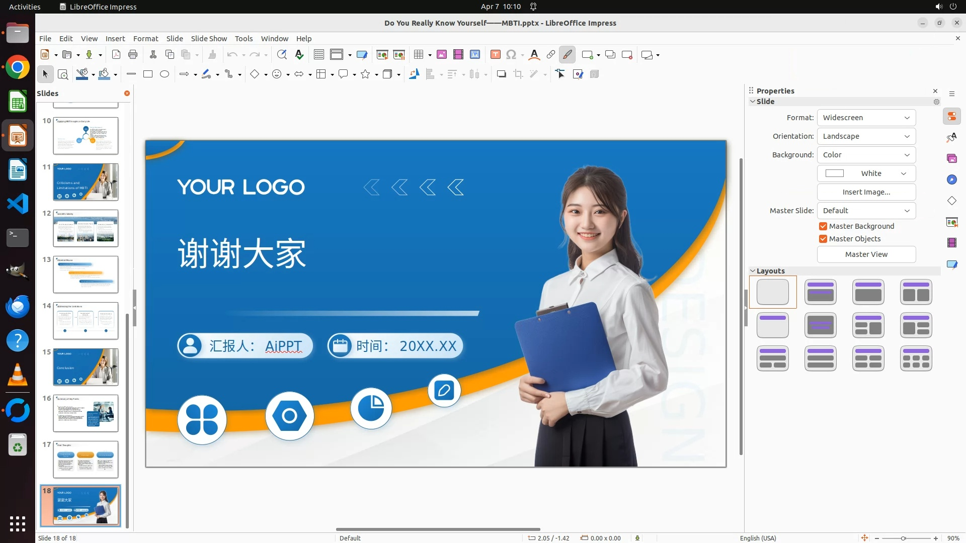Select the Rectangle drawing tool
Screen dimensions: 966x543
[148, 74]
